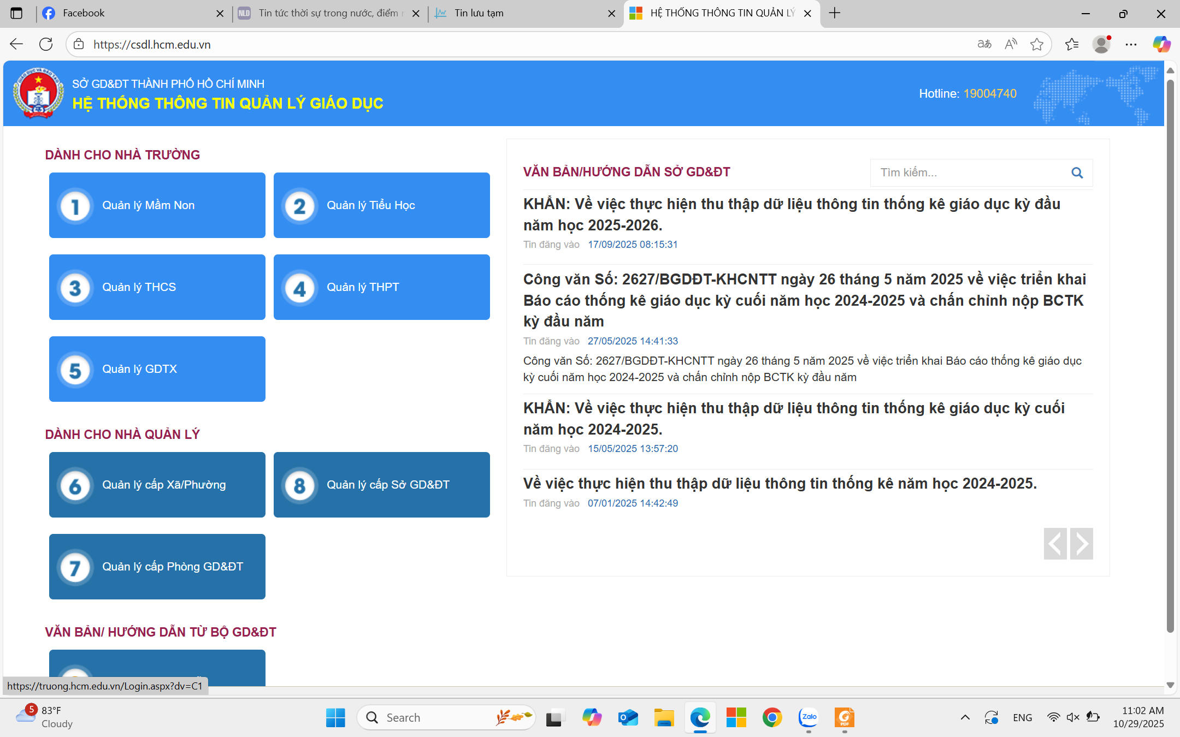
Task: Open Công văn Số 2627/BGDĐT-KHCNTT headline
Action: pos(805,300)
